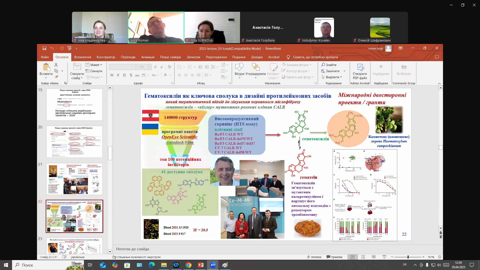Click the format painter brush icon
This screenshot has width=480, height=270.
56,77
